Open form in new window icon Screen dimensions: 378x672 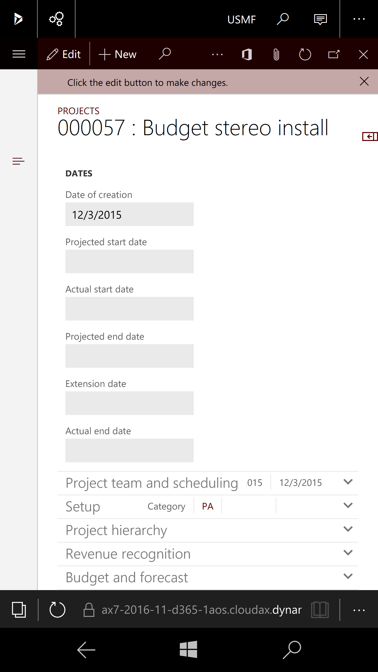coord(334,55)
